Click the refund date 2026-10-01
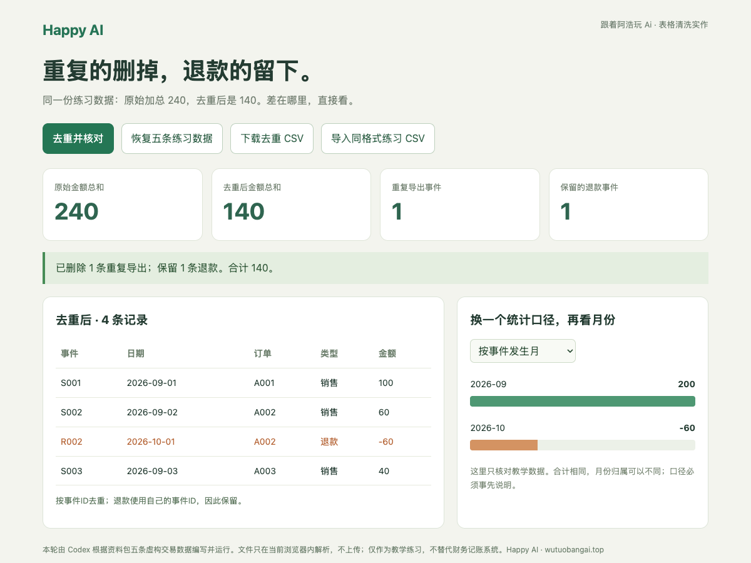751x563 pixels. [151, 442]
